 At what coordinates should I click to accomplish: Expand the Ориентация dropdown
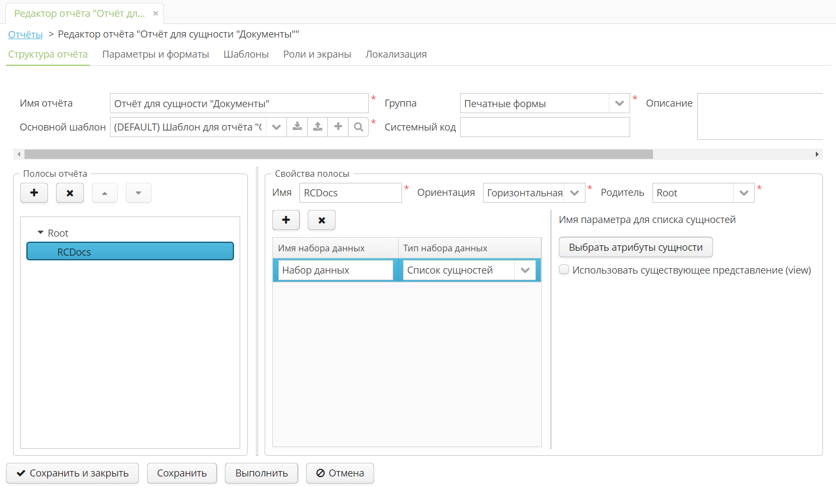575,193
